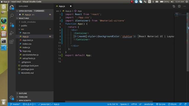
Task: Open the Extensions view icon
Action: pyautogui.click(x=12, y=42)
